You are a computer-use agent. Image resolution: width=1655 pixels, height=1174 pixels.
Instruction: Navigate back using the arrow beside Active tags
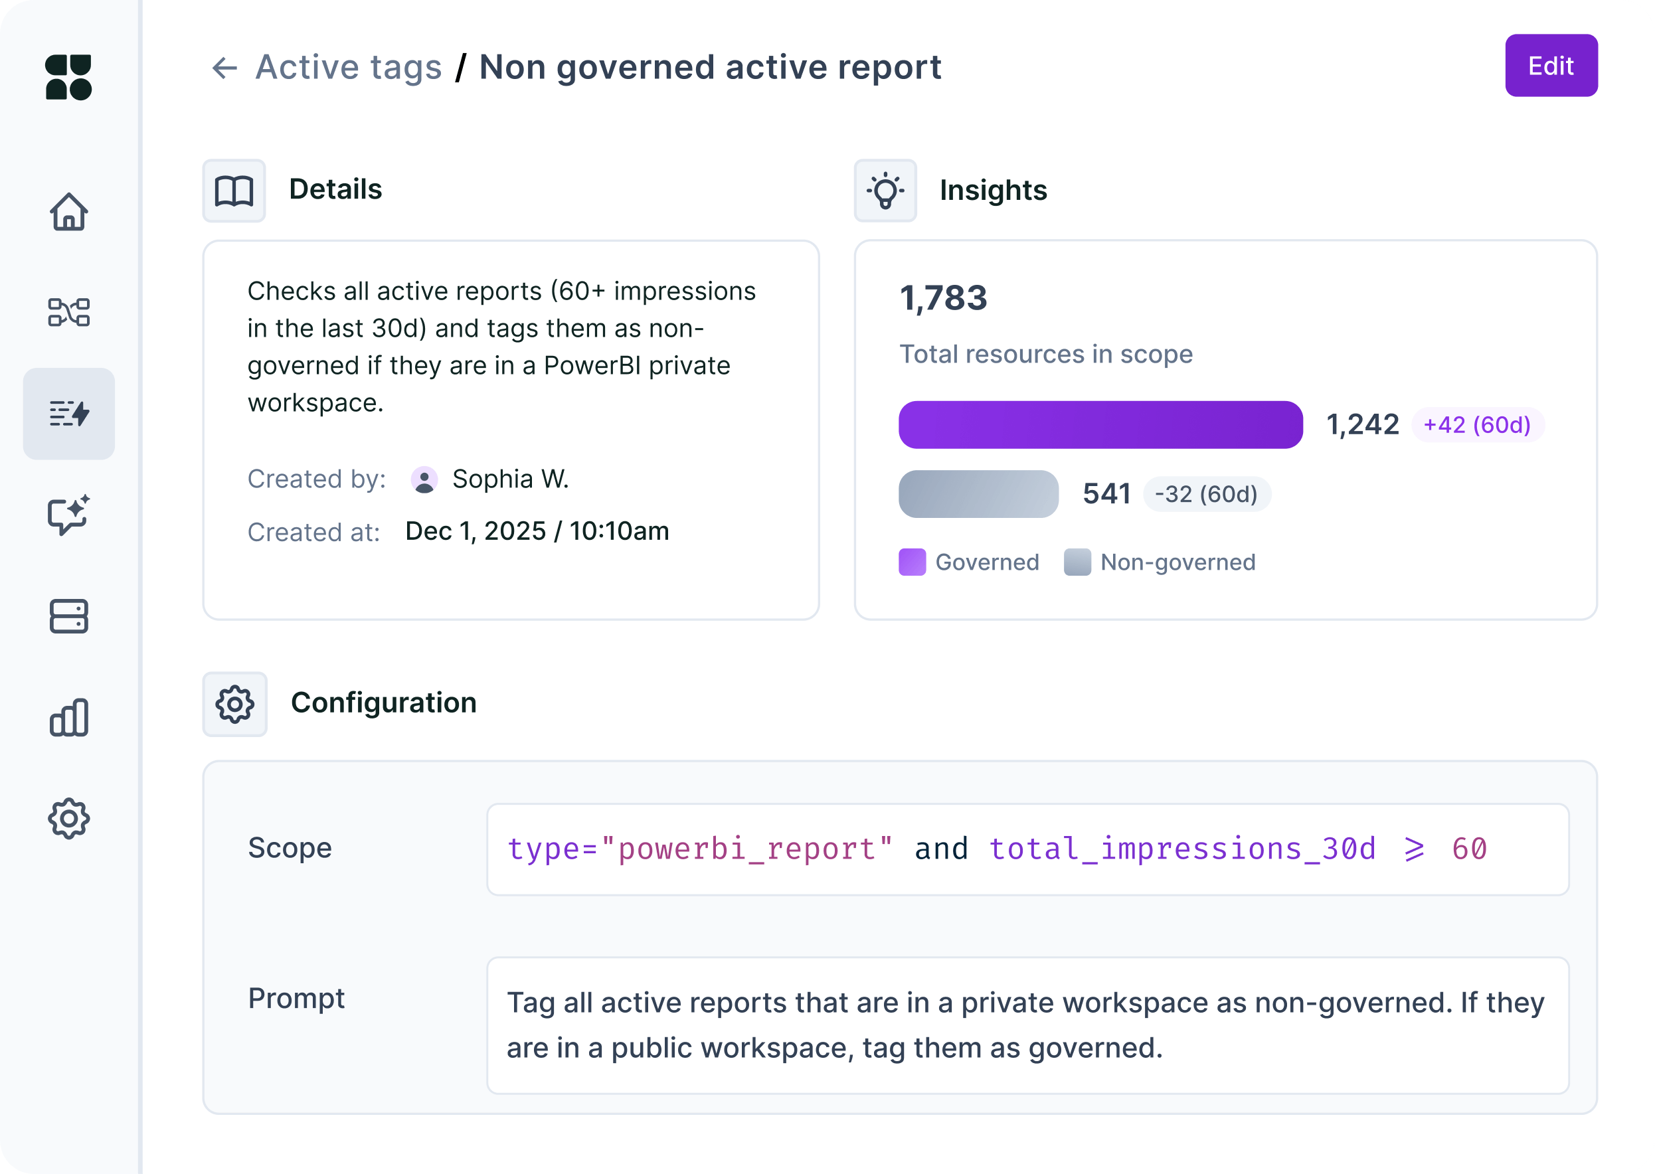click(225, 67)
